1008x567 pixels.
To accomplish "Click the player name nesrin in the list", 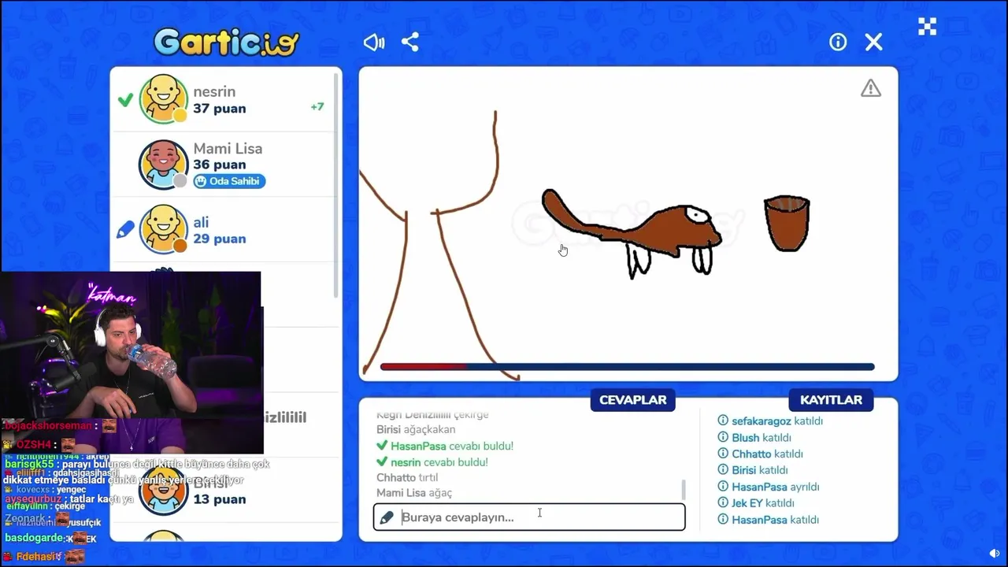I will (214, 92).
